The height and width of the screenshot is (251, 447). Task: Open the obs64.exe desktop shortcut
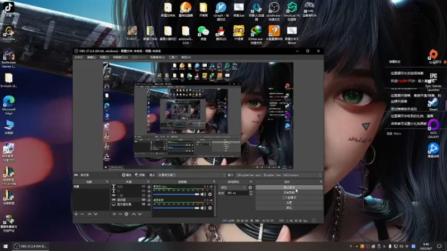coord(274,11)
